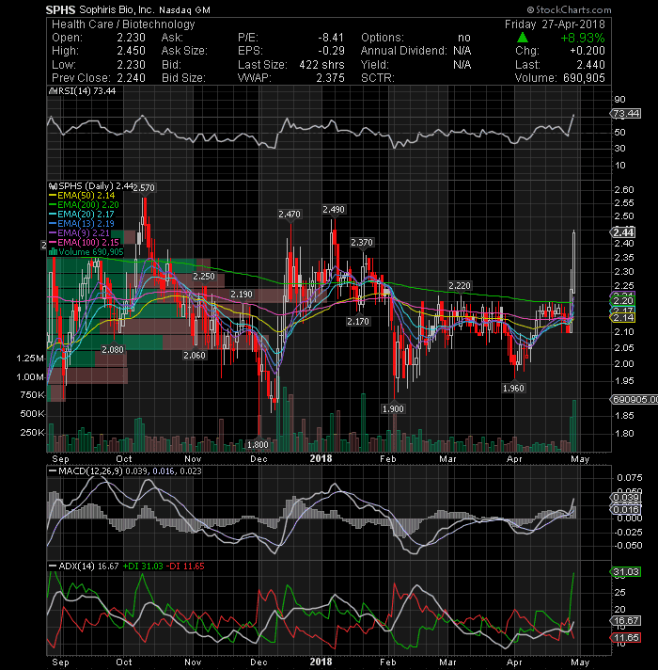Click the 2.220 price annotation
This screenshot has height=670, width=658.
pos(459,285)
